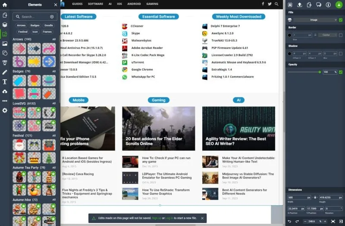This screenshot has height=226, width=345.
Task: Click the search magnifier in site header
Action: (x=276, y=4)
